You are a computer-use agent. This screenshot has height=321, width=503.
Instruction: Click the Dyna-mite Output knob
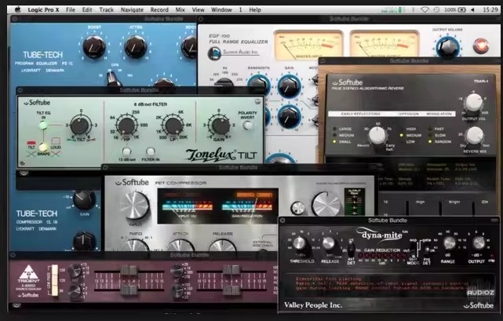(x=479, y=243)
